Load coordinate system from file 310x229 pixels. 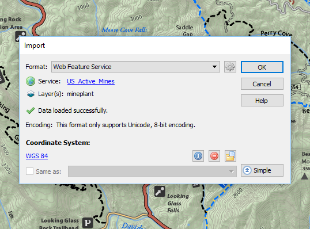[x=230, y=156]
